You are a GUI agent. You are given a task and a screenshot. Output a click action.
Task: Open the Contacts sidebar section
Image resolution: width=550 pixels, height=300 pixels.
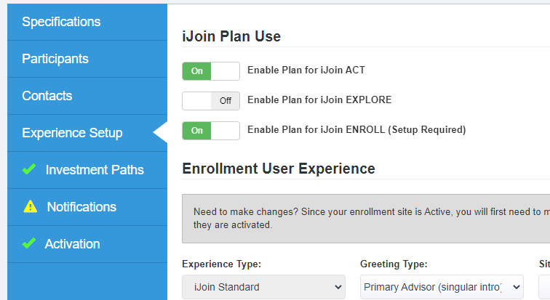(87, 96)
